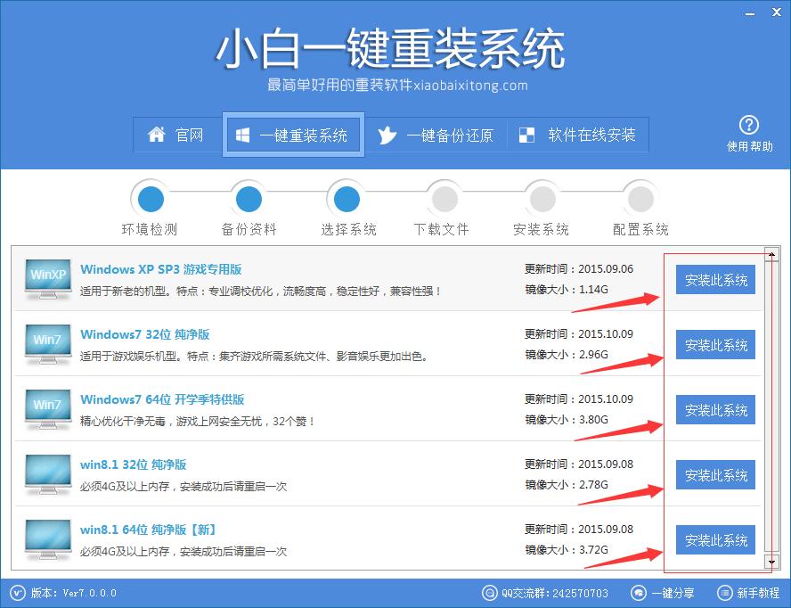Click the system list scrollbar down arrow
The image size is (791, 608).
pos(771,562)
